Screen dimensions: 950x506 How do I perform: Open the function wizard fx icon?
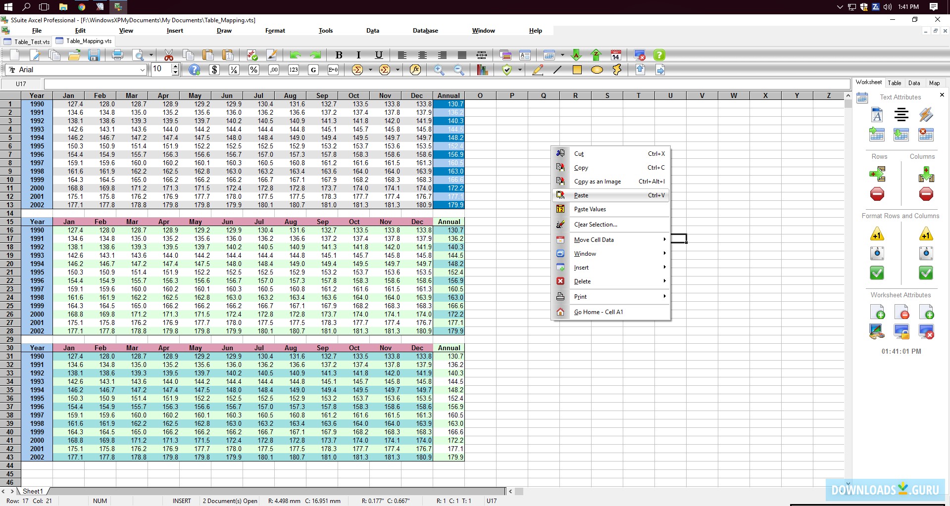(415, 70)
